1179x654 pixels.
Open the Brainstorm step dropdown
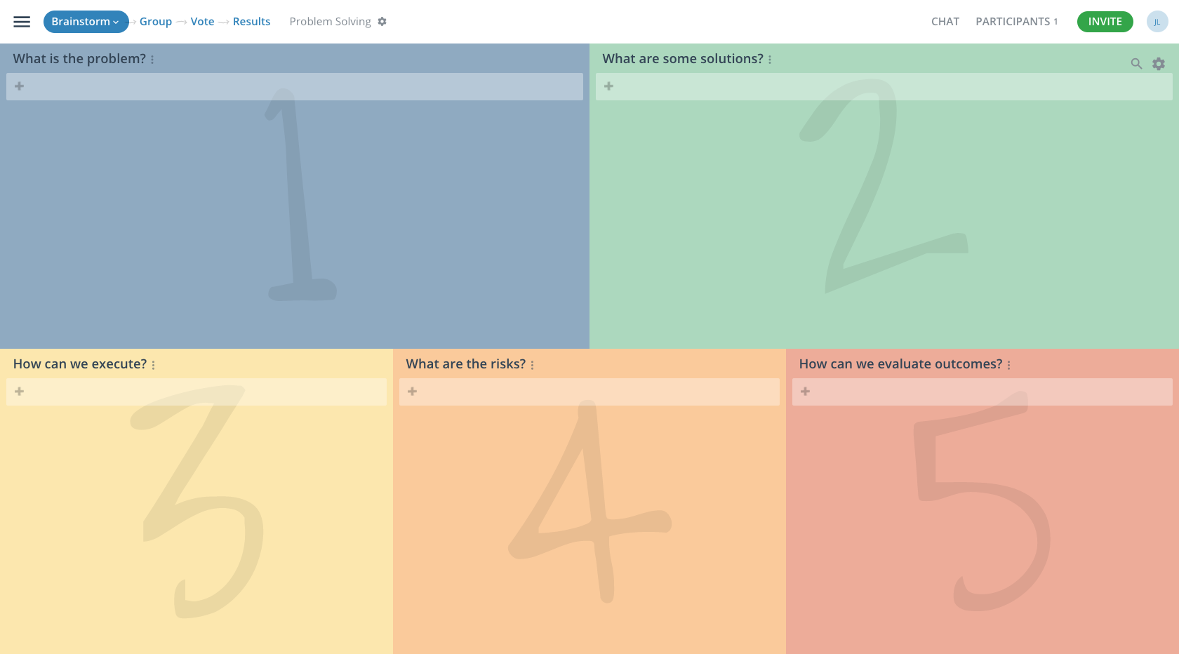point(86,22)
